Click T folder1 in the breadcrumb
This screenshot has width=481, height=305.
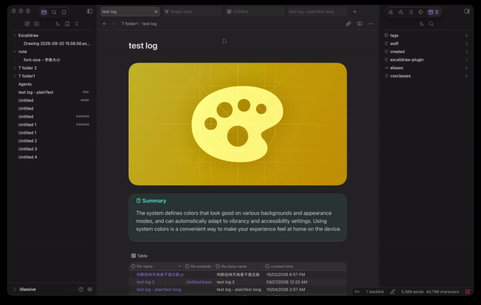[x=129, y=23]
